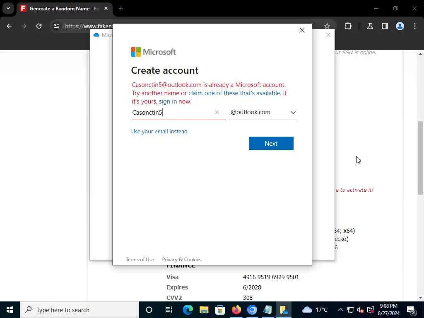Launch Firefox from taskbar
Viewport: 424px width, 318px height.
coord(236,310)
